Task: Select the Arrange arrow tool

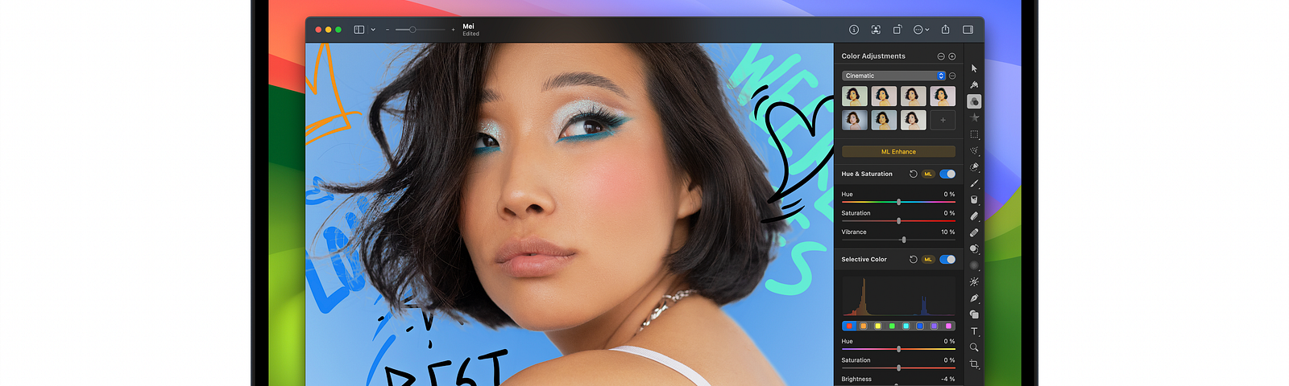Action: coord(974,68)
